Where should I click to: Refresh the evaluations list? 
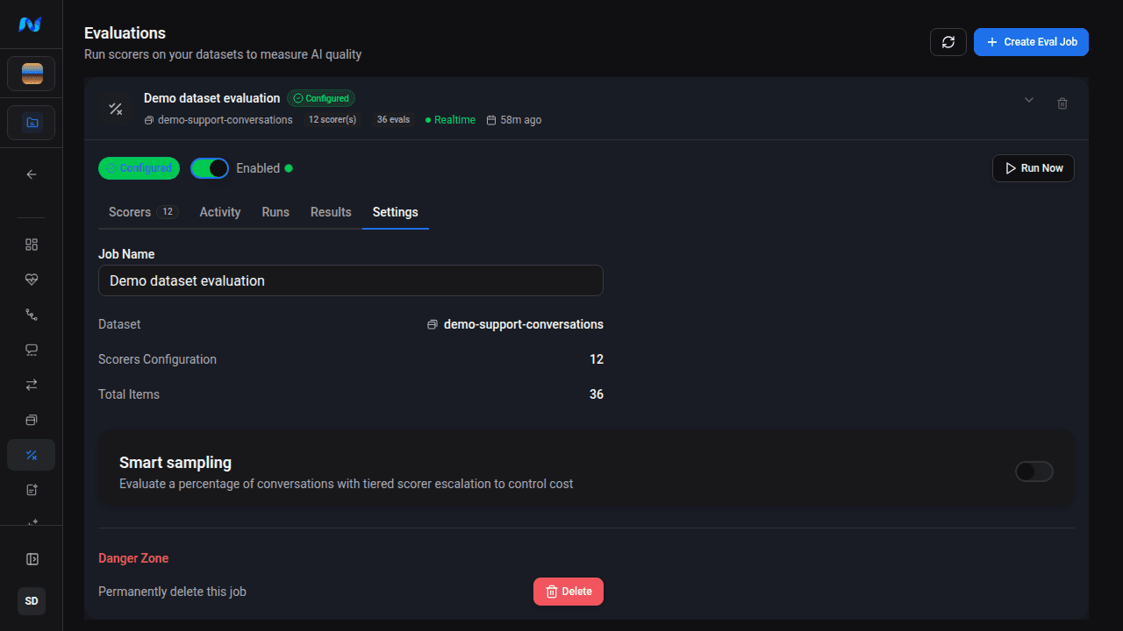click(x=948, y=42)
